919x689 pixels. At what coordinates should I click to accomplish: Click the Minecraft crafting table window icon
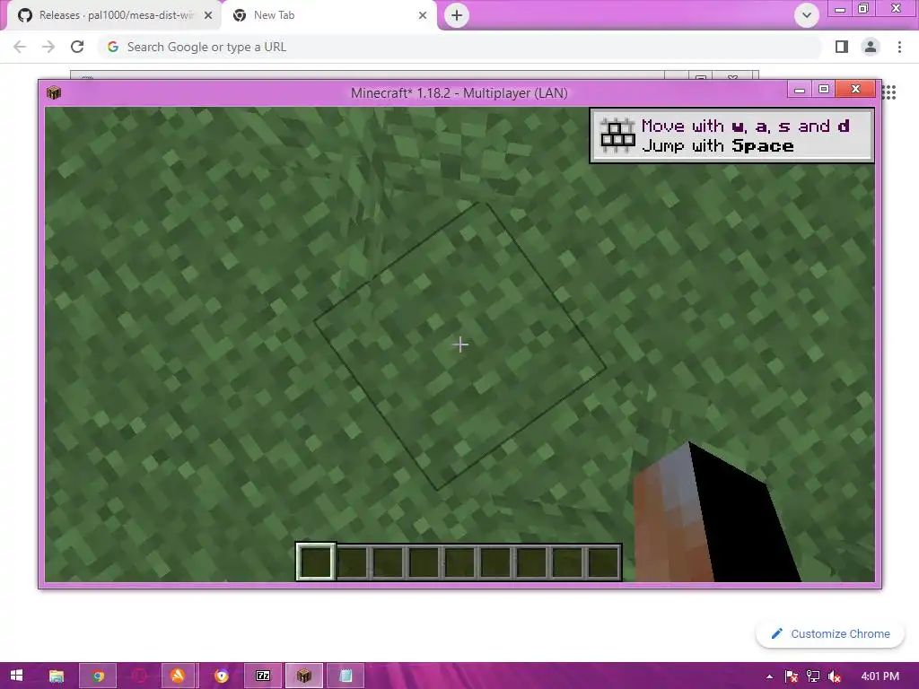click(x=54, y=92)
